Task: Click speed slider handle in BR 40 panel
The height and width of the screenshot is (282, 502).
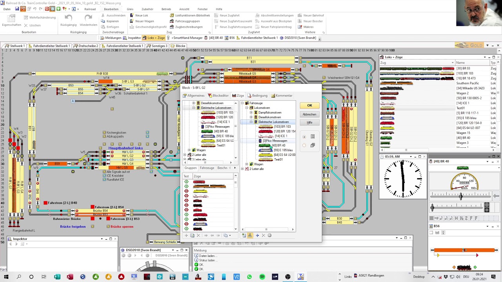Action: pos(461,195)
